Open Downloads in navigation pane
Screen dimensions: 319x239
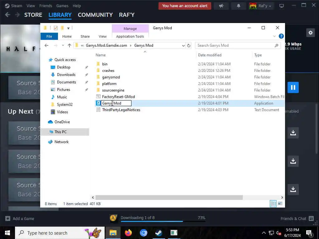point(66,75)
